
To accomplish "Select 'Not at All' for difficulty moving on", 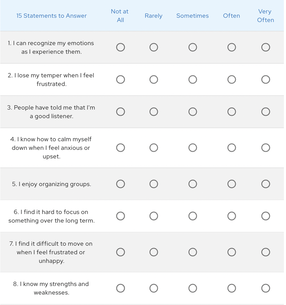I will tap(120, 253).
